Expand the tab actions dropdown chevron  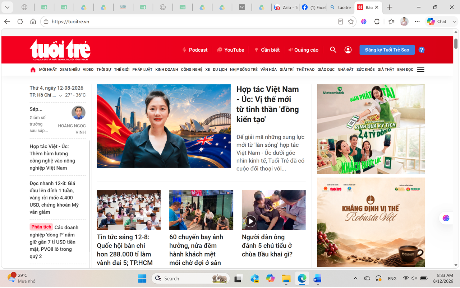pos(7,7)
